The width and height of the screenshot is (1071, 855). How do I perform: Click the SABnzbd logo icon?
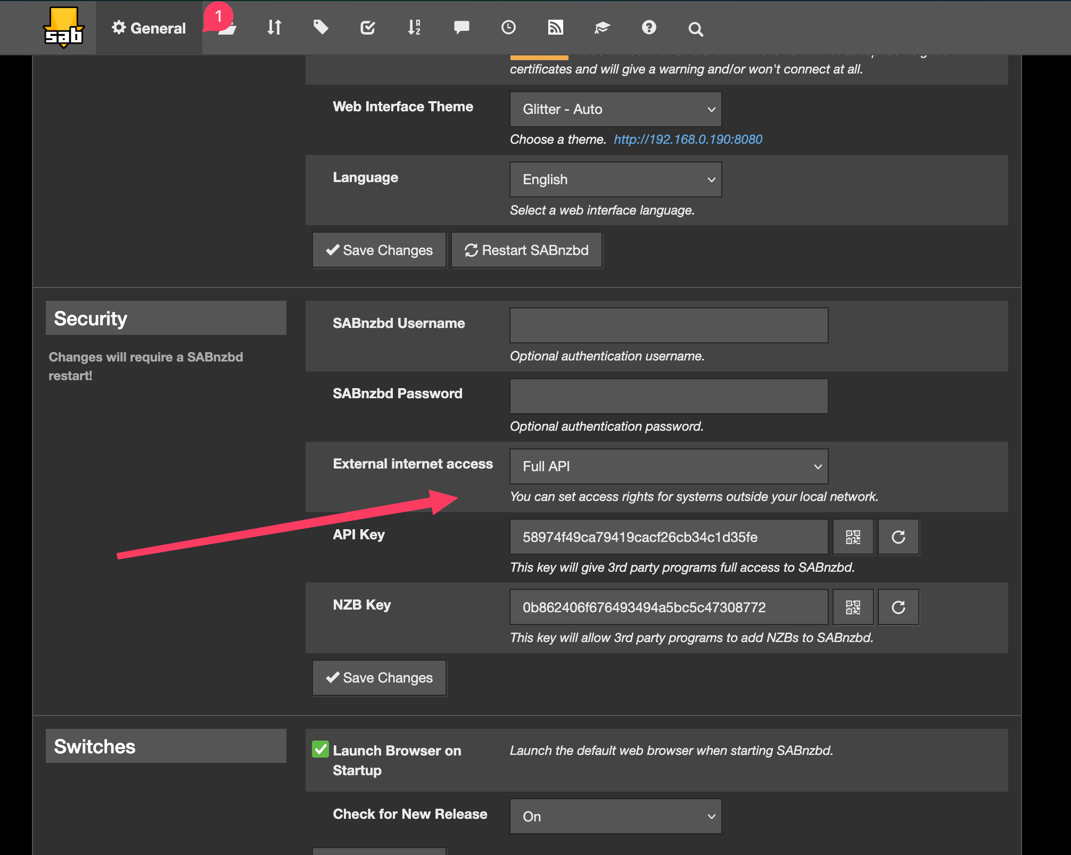(63, 27)
